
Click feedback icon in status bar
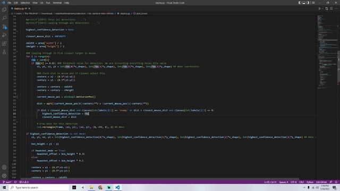click(331, 182)
